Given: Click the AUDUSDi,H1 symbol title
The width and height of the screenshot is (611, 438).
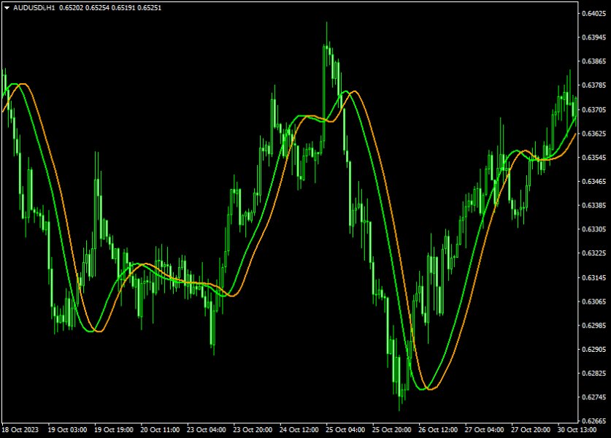Looking at the screenshot, I should click(34, 8).
